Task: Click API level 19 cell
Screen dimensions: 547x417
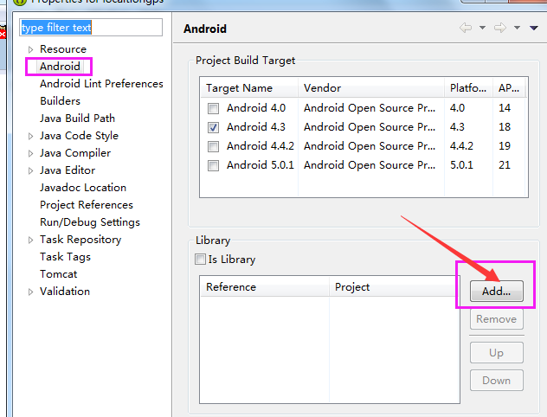Action: pos(505,145)
